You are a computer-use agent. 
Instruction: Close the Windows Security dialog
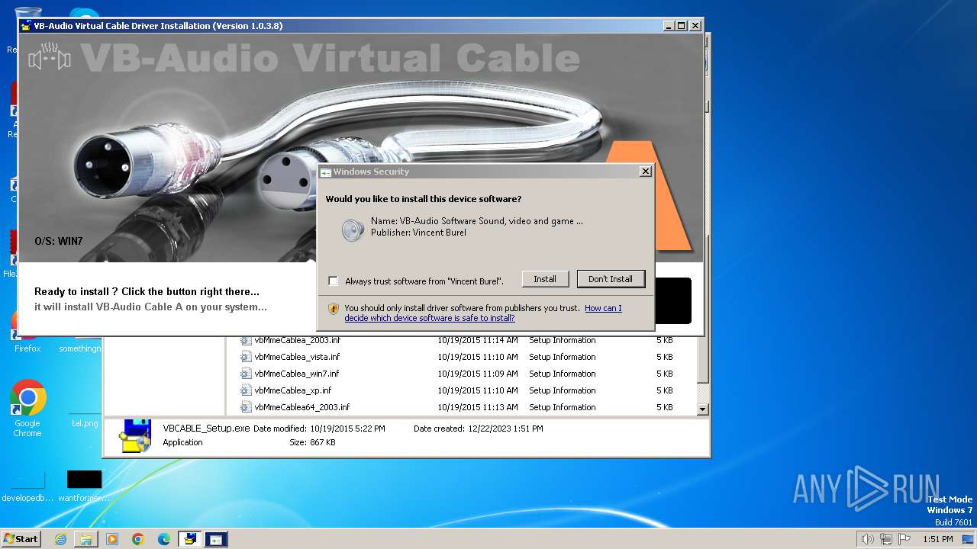[645, 172]
